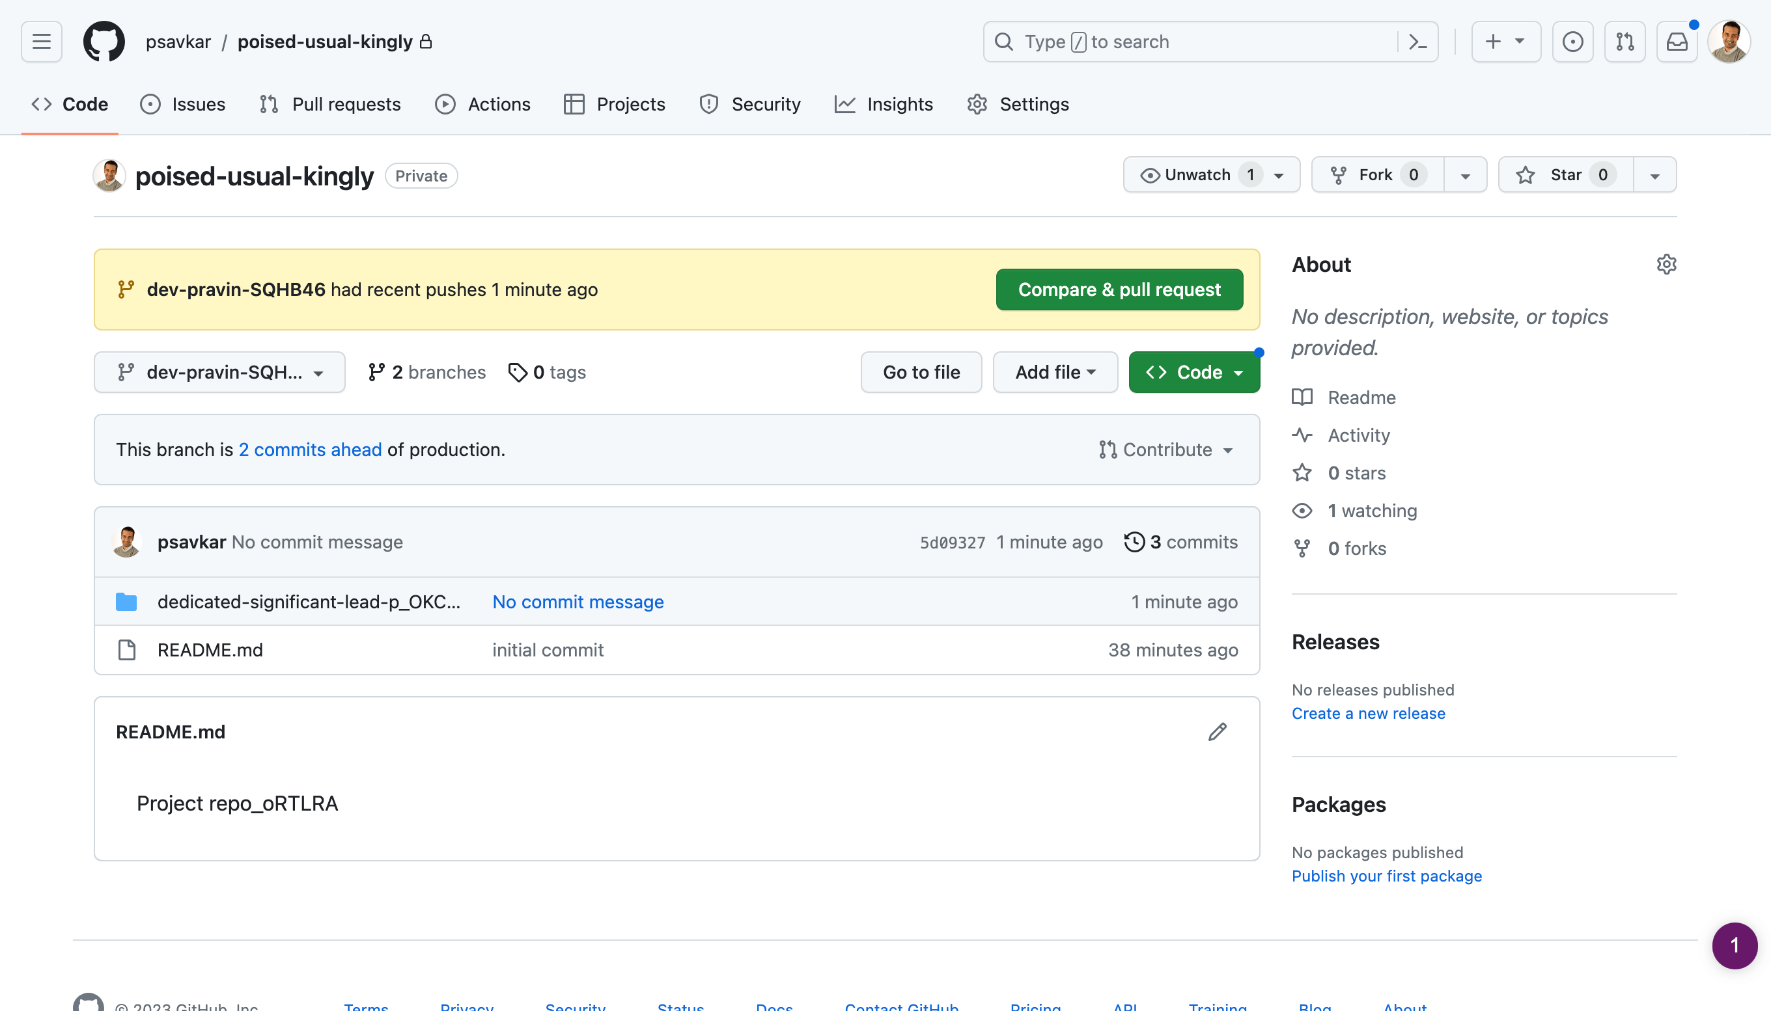Switch to the Insights tab
Viewport: 1771px width, 1011px height.
click(x=884, y=103)
